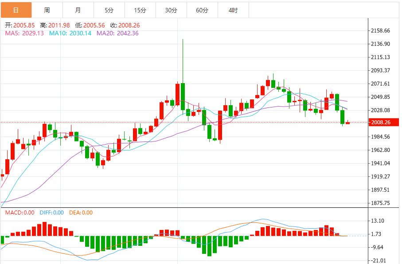
Task: Click the 2115.13 price axis label
Action: tap(380, 57)
